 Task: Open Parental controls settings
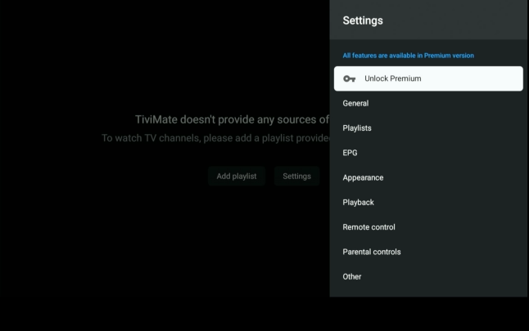(x=372, y=252)
